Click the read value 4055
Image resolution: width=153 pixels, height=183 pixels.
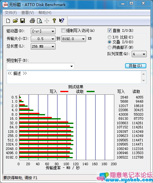click(x=139, y=97)
